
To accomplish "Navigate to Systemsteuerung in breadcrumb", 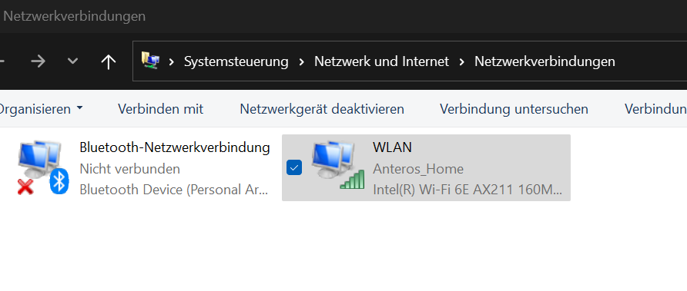I will click(236, 61).
